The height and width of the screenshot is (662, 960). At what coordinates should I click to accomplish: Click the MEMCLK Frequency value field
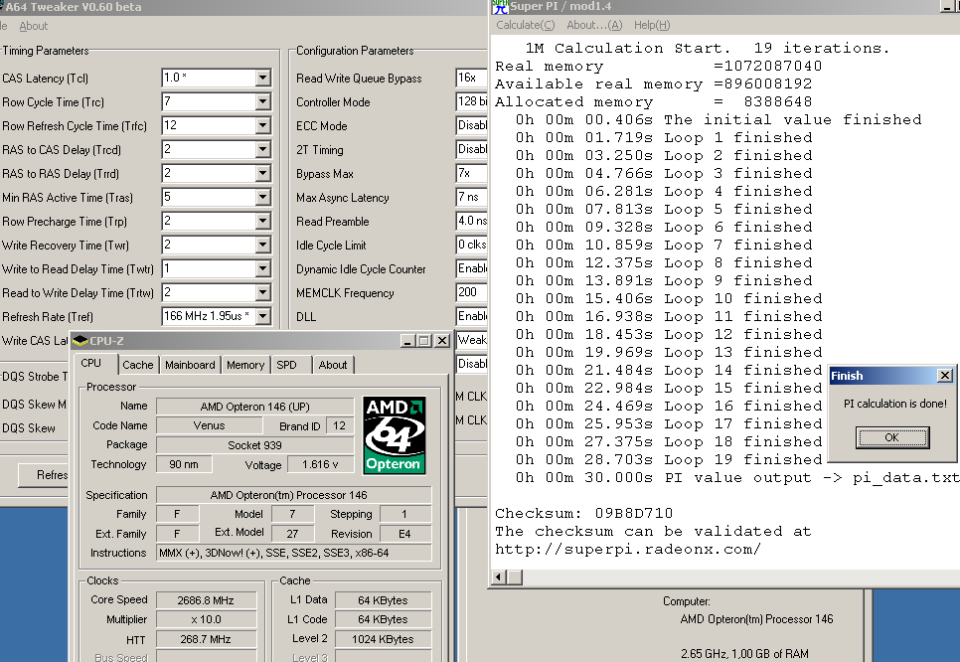tap(471, 292)
